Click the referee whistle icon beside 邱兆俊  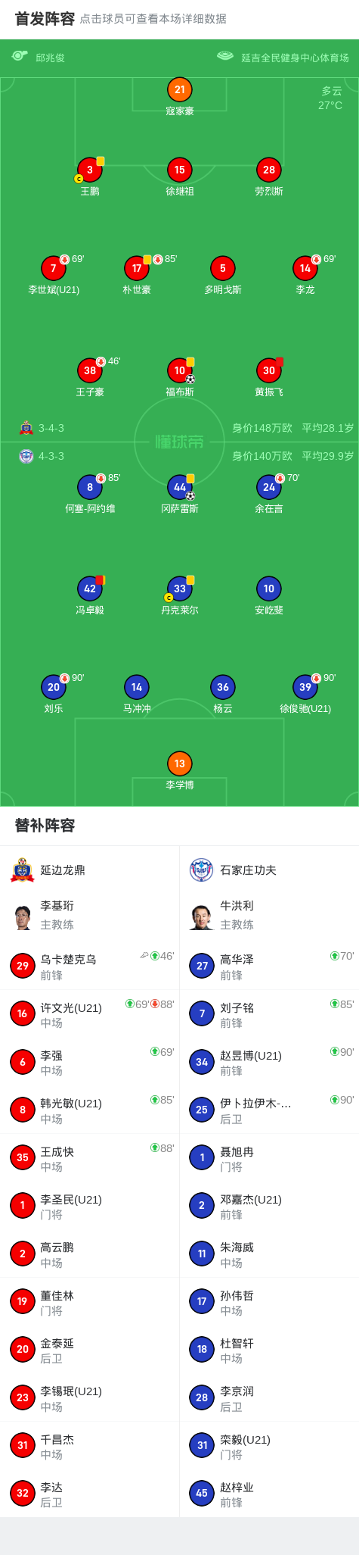(20, 56)
